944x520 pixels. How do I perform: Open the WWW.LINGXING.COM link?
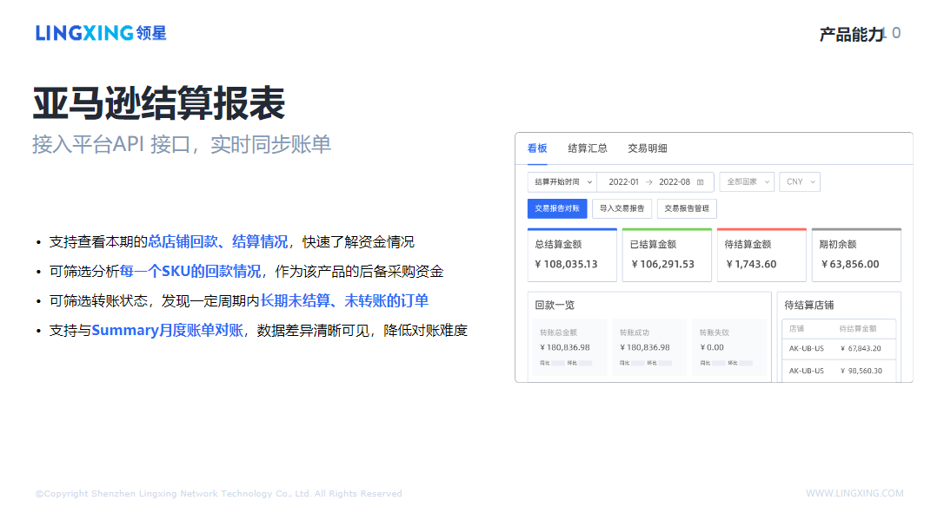[x=854, y=493]
